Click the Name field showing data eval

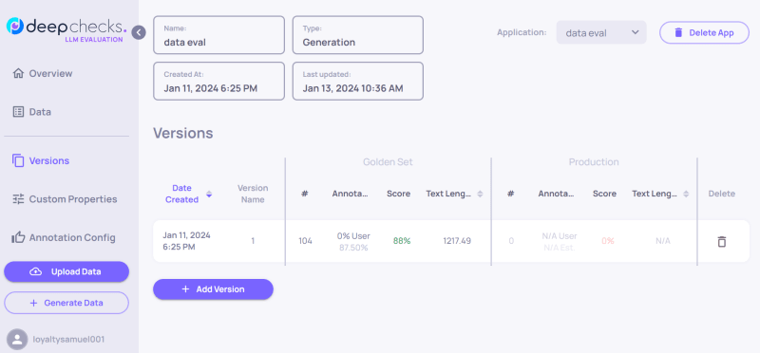pos(219,35)
